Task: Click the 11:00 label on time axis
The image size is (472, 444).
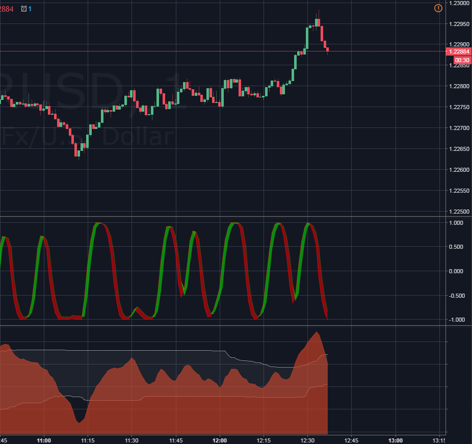Action: coord(44,440)
